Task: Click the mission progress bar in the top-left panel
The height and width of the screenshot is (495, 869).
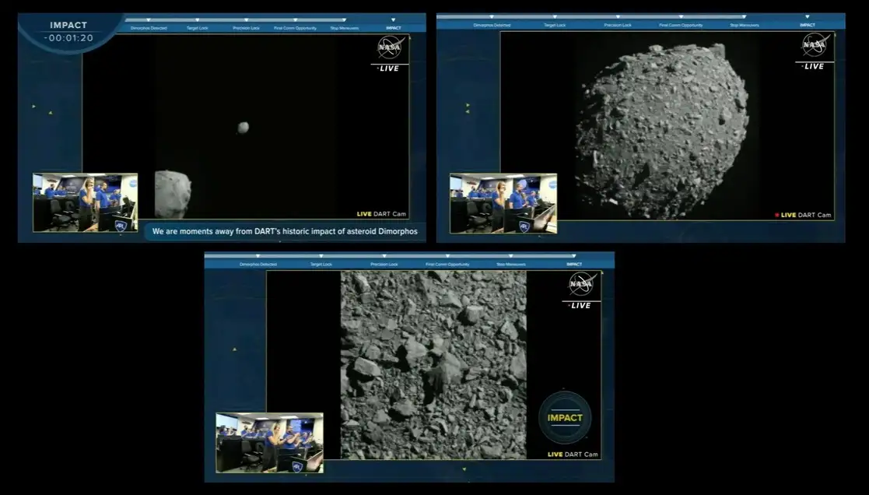Action: [233, 20]
